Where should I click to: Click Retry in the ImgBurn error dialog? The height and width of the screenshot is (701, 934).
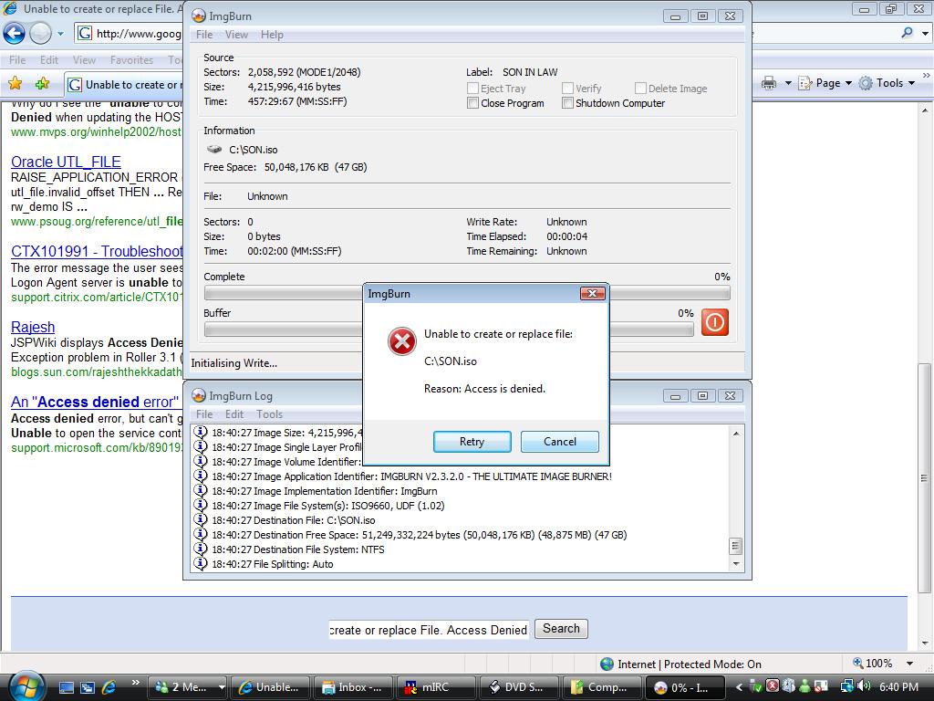click(x=472, y=442)
